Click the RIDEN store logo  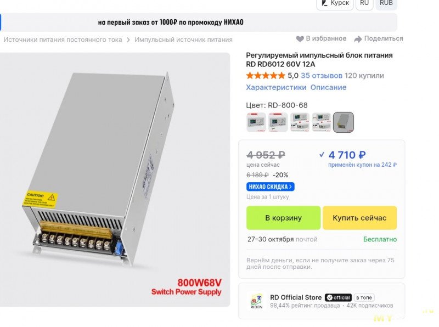click(x=256, y=301)
